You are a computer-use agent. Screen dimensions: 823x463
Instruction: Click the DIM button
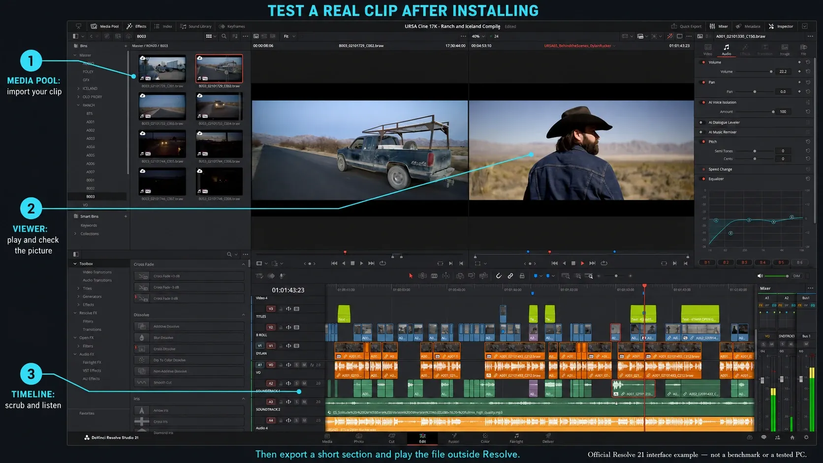[796, 276]
